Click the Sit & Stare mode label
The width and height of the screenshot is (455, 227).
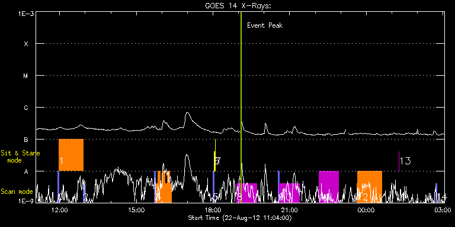point(20,156)
